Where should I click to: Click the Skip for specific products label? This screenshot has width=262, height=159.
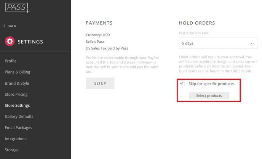pos(211,84)
